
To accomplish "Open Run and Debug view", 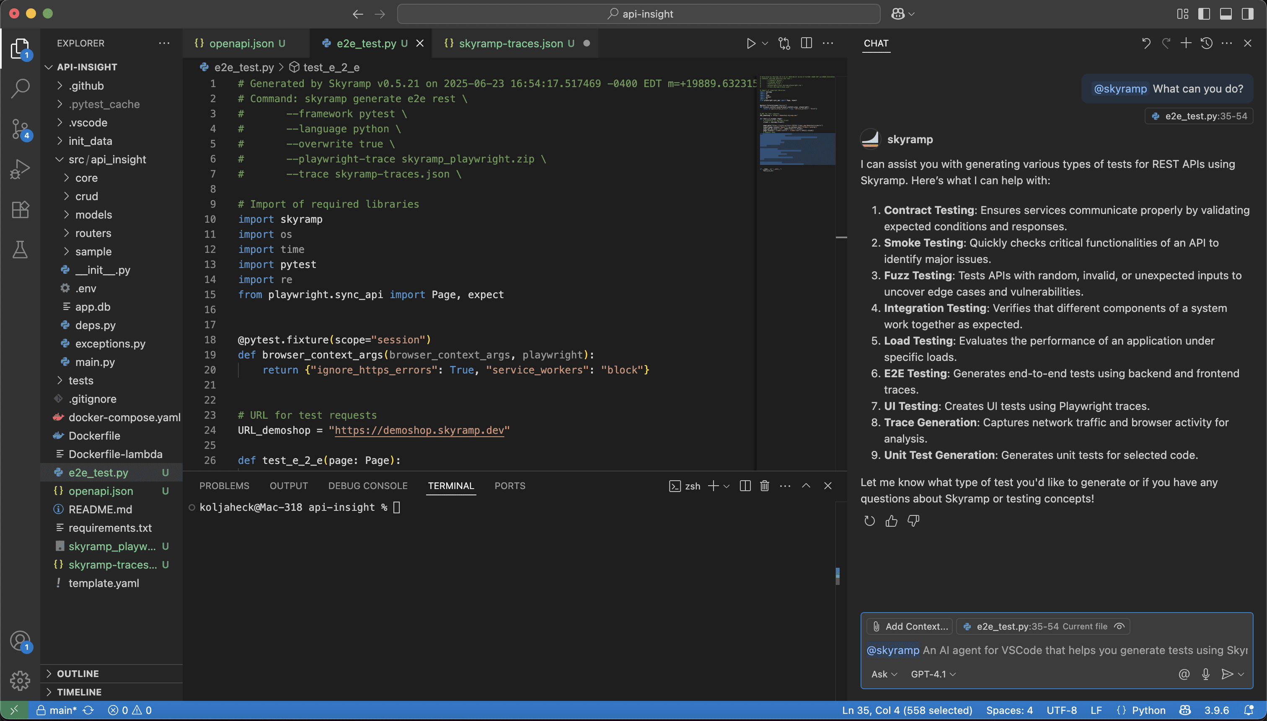I will pyautogui.click(x=20, y=169).
